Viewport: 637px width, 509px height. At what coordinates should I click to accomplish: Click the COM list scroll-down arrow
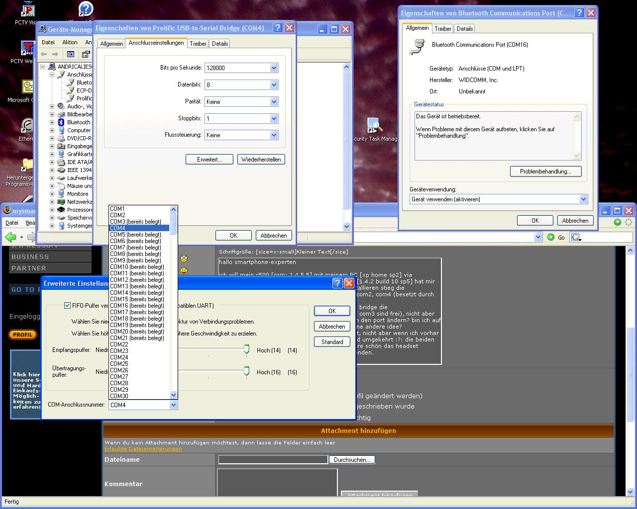(174, 395)
